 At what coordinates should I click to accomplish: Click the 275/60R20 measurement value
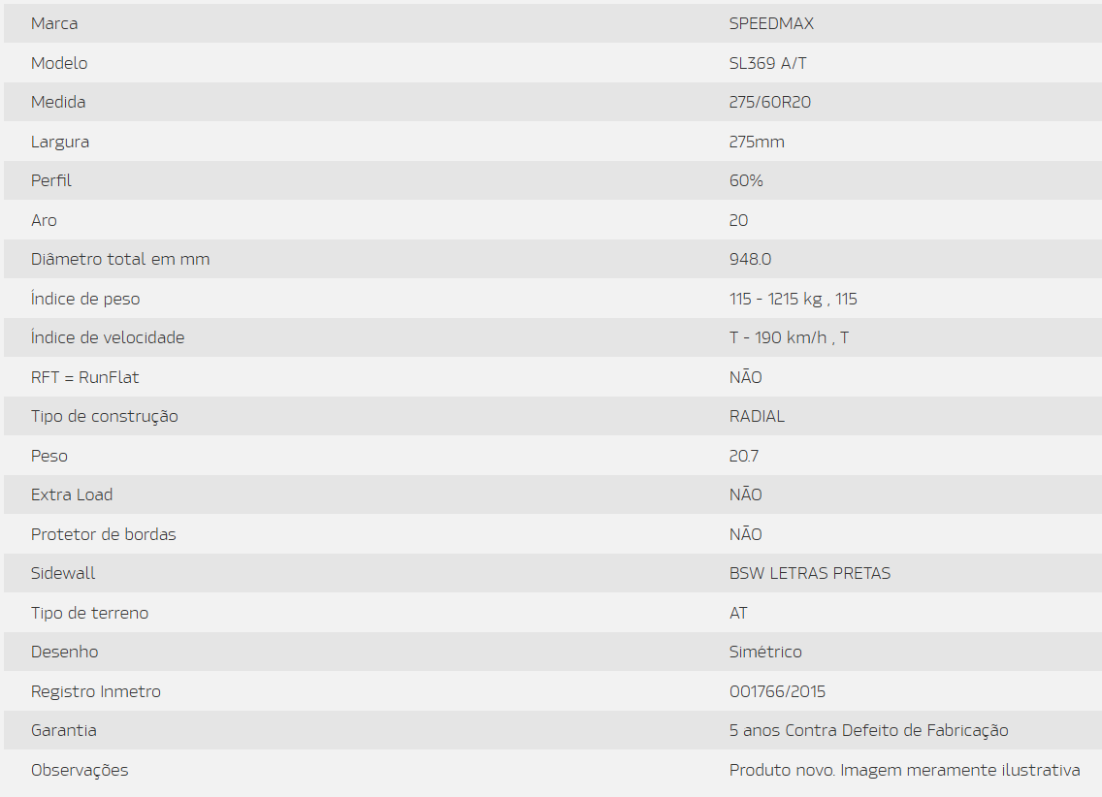[770, 102]
